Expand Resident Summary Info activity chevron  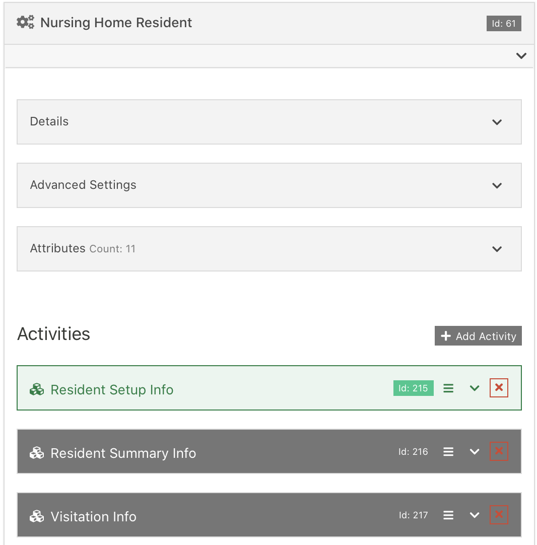(475, 451)
